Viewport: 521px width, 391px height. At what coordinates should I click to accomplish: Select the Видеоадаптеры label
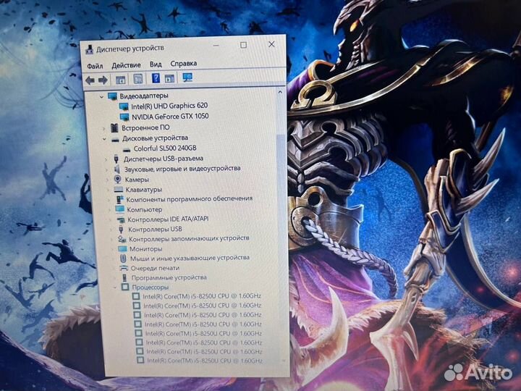point(144,96)
